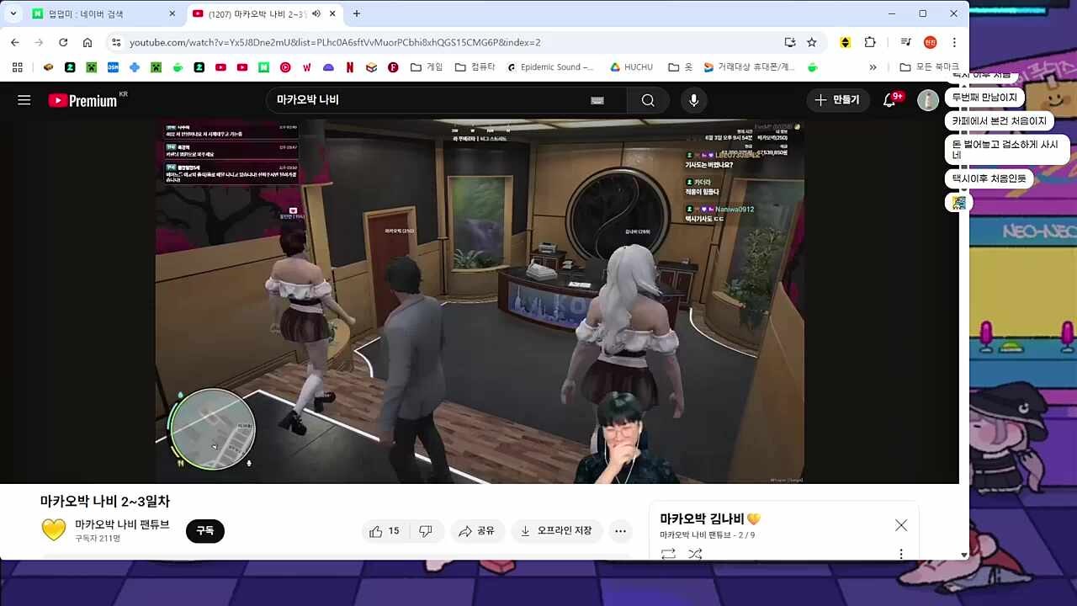Open Chrome three-dot menu
Viewport: 1077px width, 606px height.
(x=954, y=42)
